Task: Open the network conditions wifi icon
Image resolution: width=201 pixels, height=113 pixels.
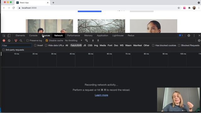Action: pos(86,40)
